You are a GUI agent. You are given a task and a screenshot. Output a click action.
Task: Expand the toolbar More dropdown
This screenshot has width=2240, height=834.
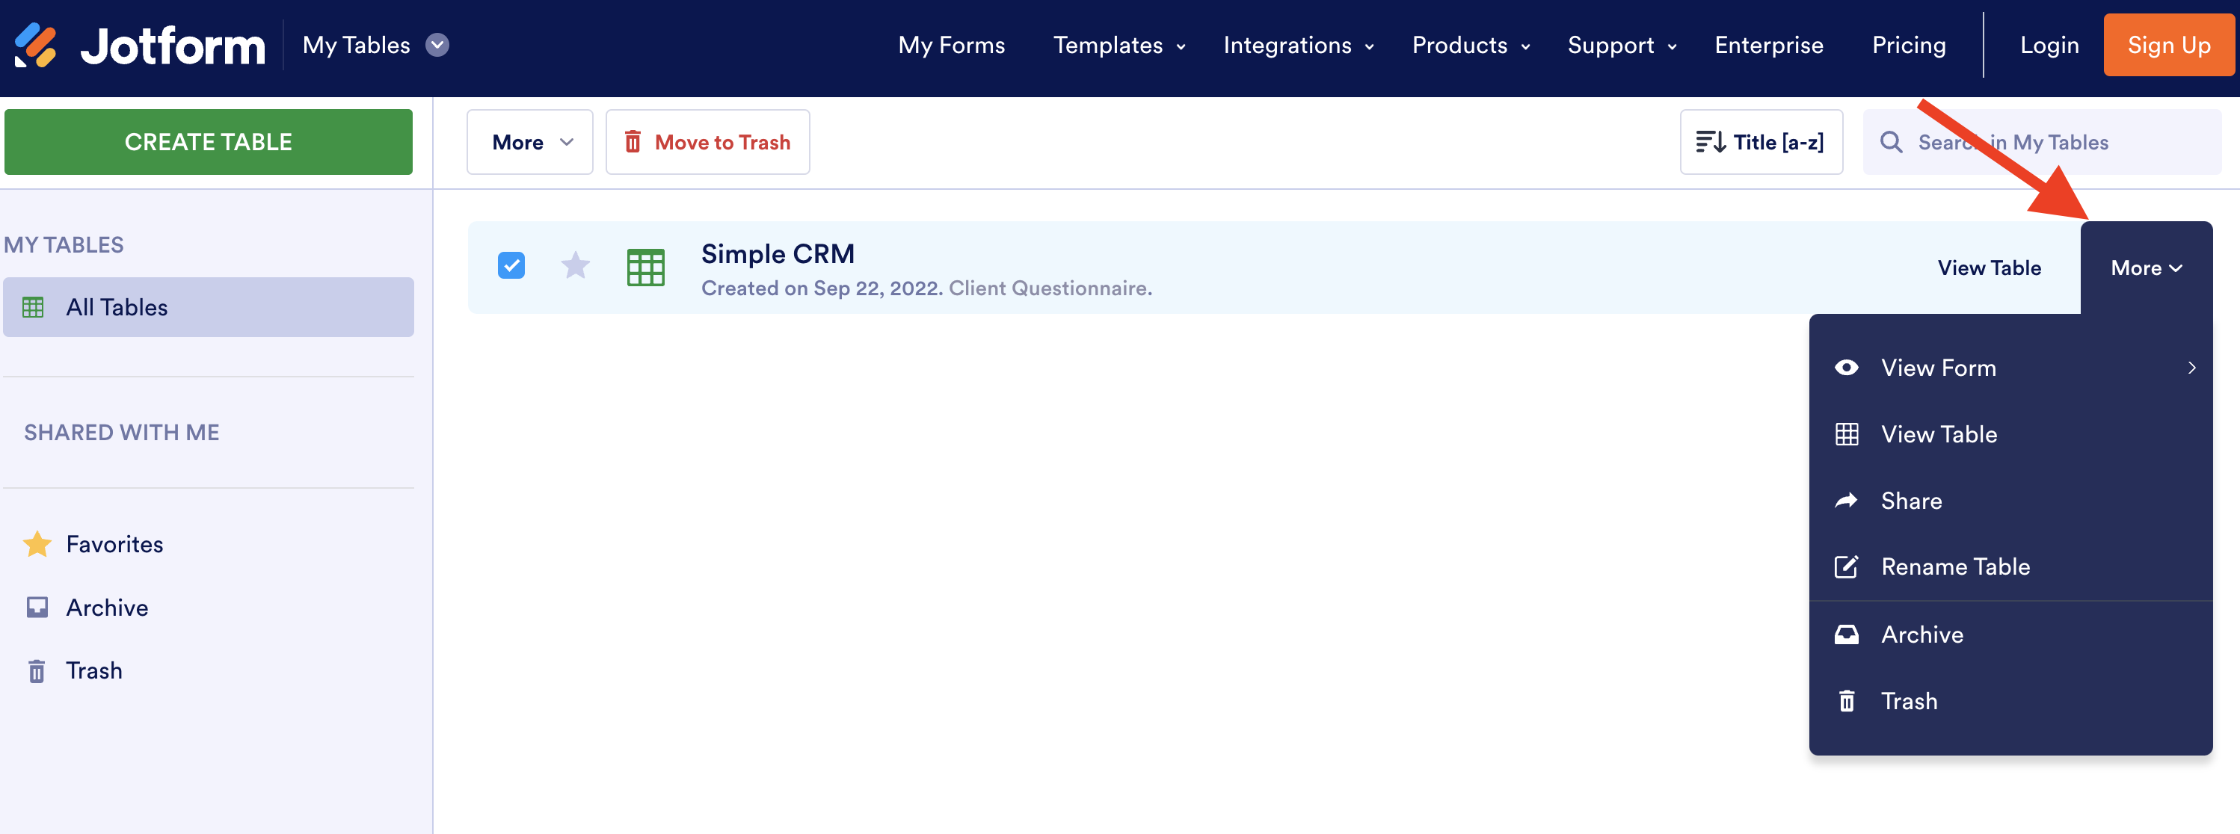[529, 141]
